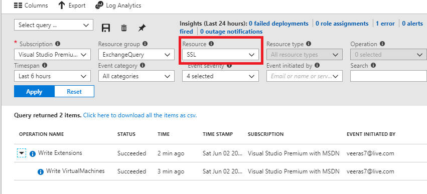Sort by EVENT INITIATED BY column header
Screen dimensions: 427x194
(371, 134)
